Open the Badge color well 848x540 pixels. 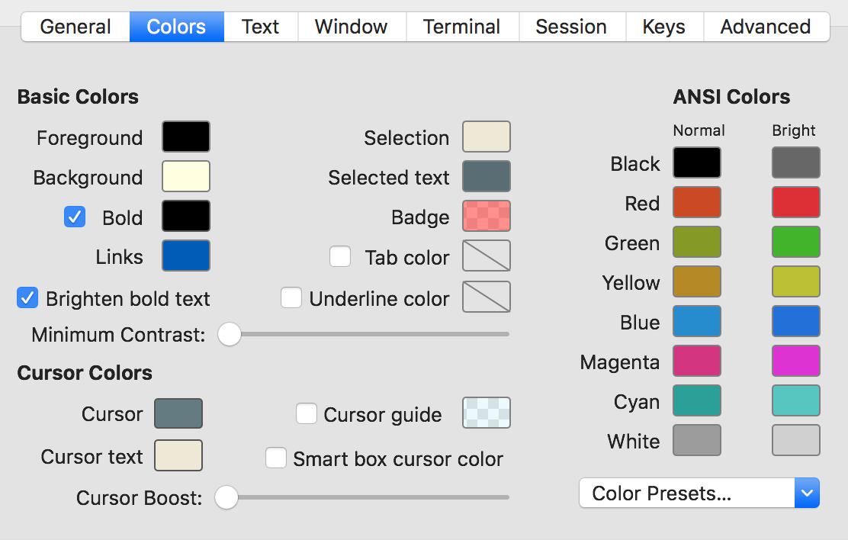point(486,217)
